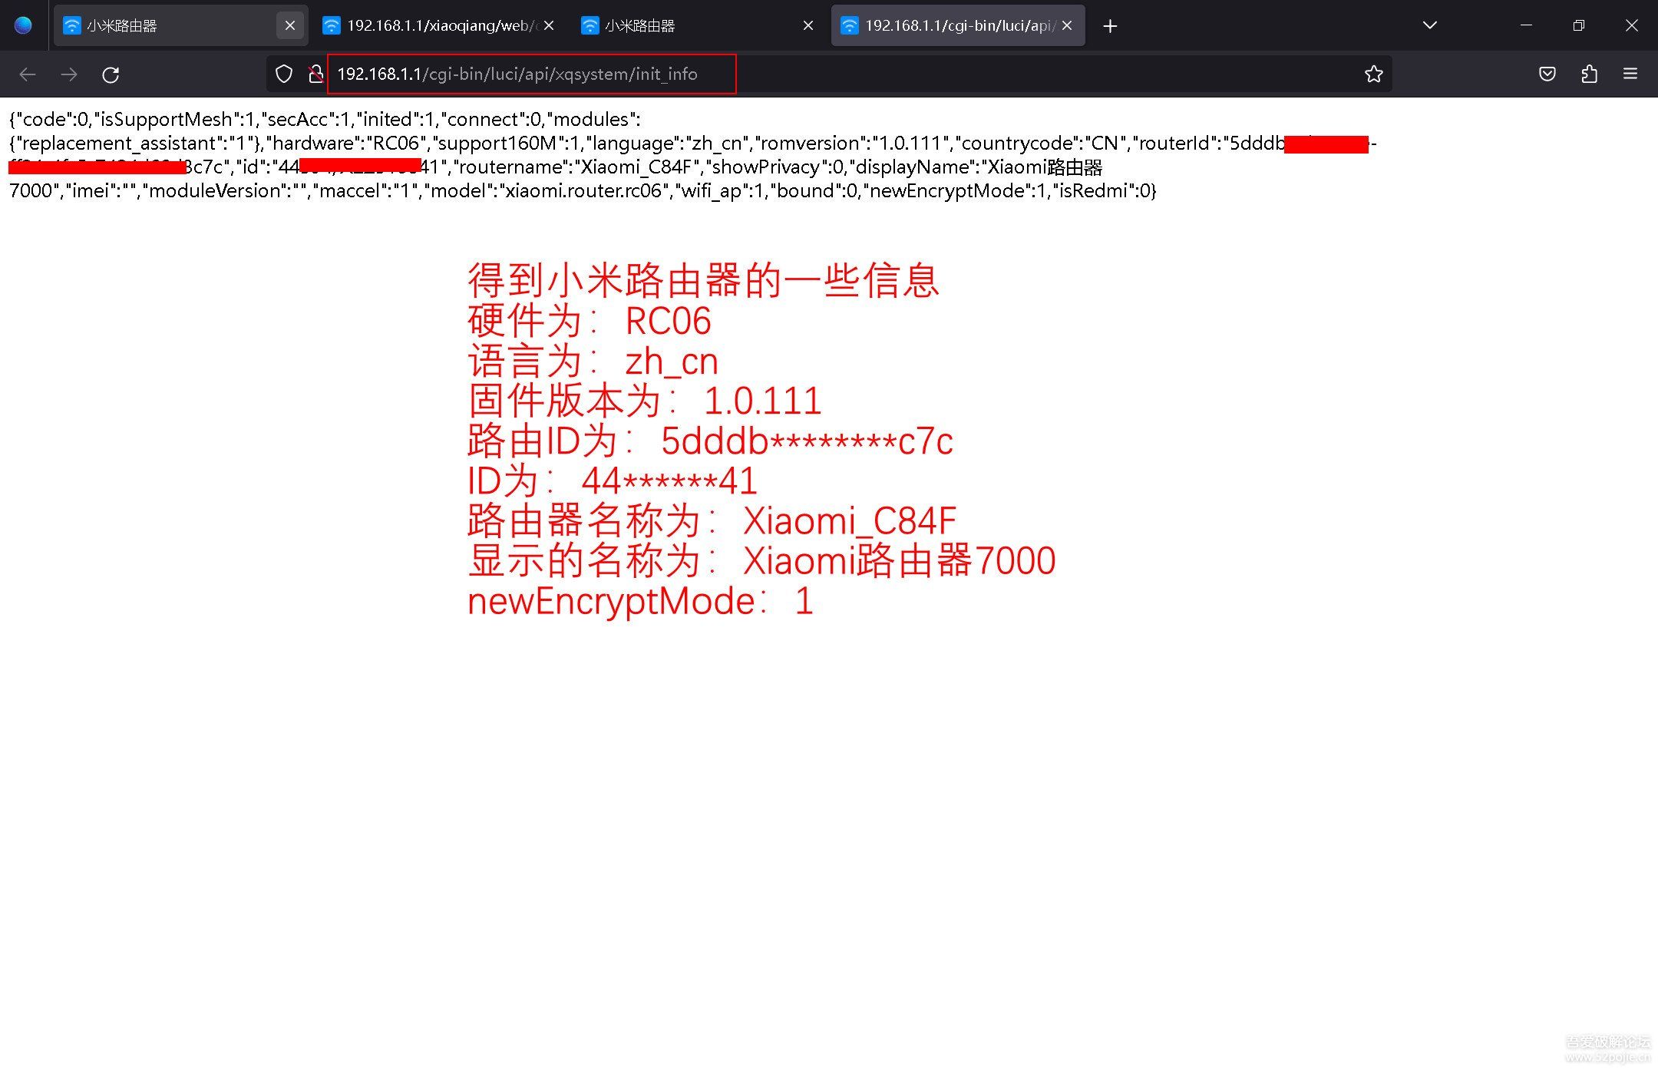1658x1070 pixels.
Task: Close the third tab titled 小米路由器
Action: click(x=808, y=25)
